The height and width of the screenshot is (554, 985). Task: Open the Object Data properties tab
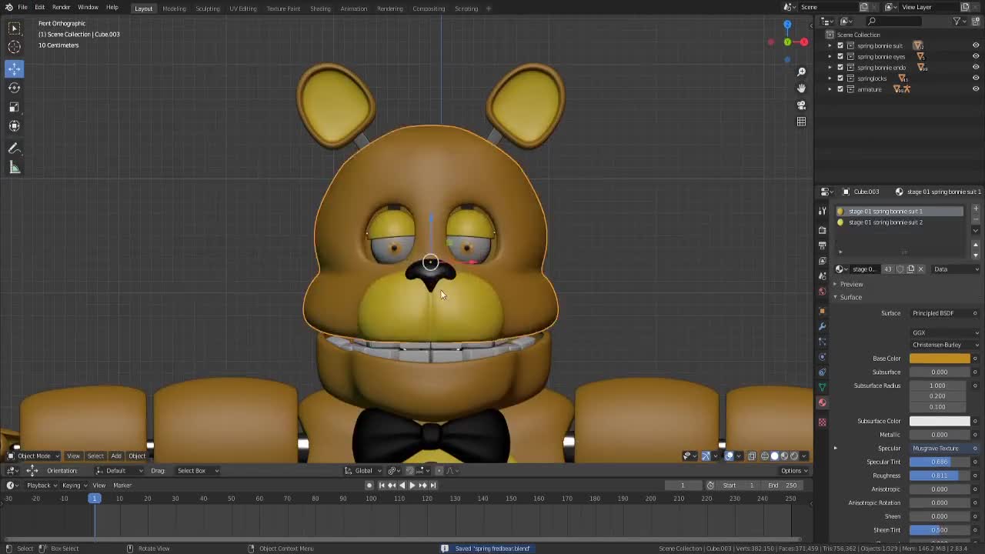point(822,387)
